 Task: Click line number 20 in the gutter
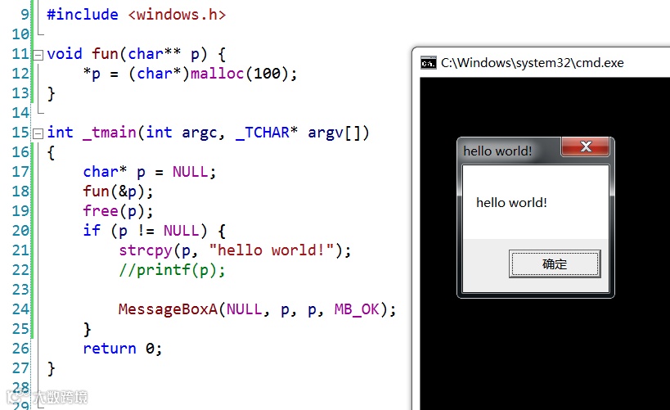[20, 231]
